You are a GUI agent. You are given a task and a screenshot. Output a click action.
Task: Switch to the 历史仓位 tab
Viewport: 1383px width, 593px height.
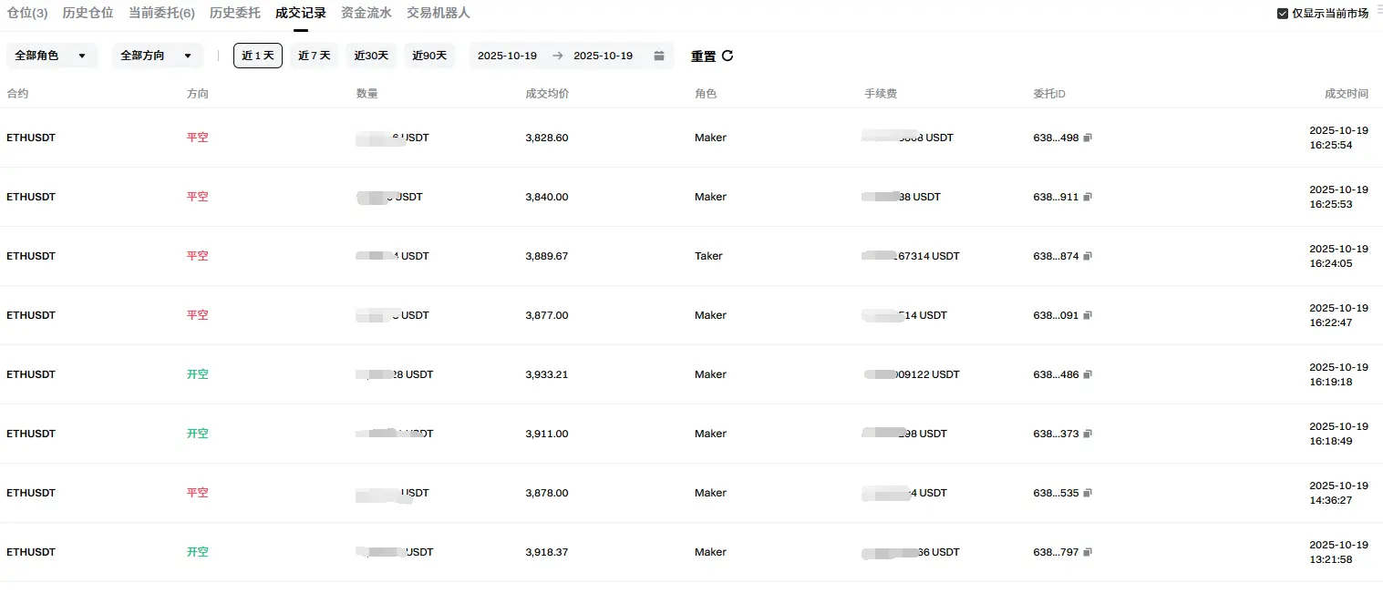(x=88, y=13)
